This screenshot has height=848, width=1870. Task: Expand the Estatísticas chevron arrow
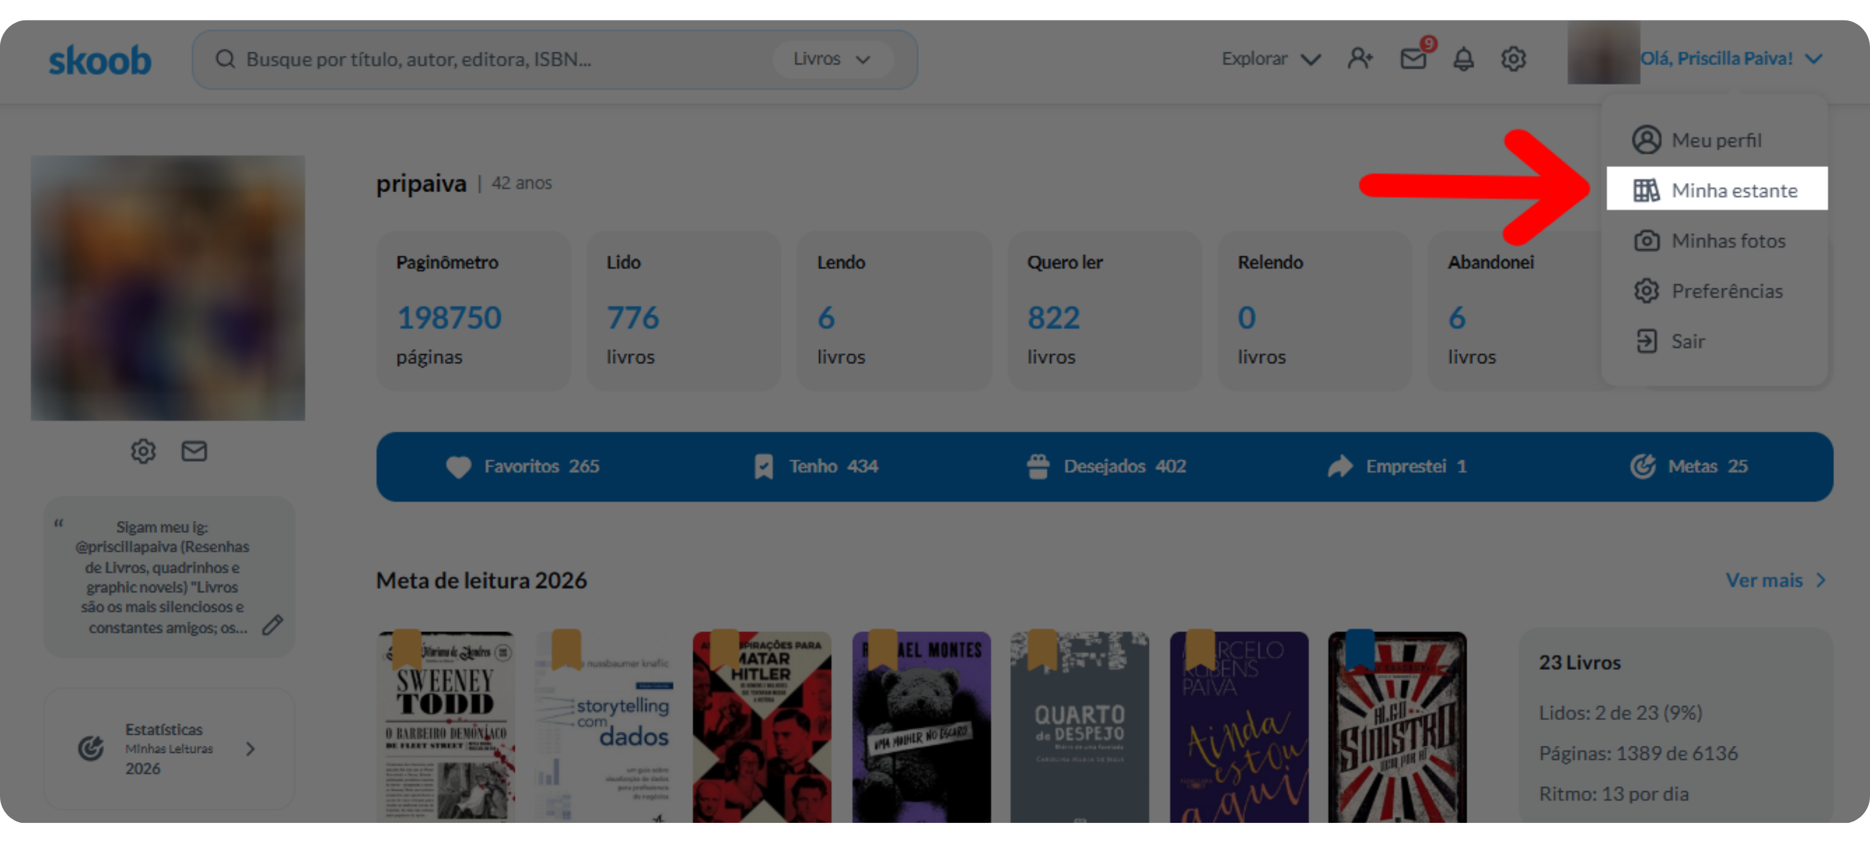(251, 749)
